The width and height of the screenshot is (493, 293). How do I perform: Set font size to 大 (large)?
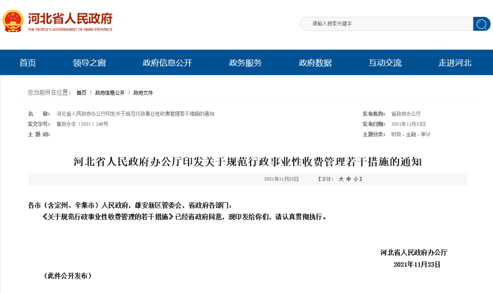click(x=341, y=179)
